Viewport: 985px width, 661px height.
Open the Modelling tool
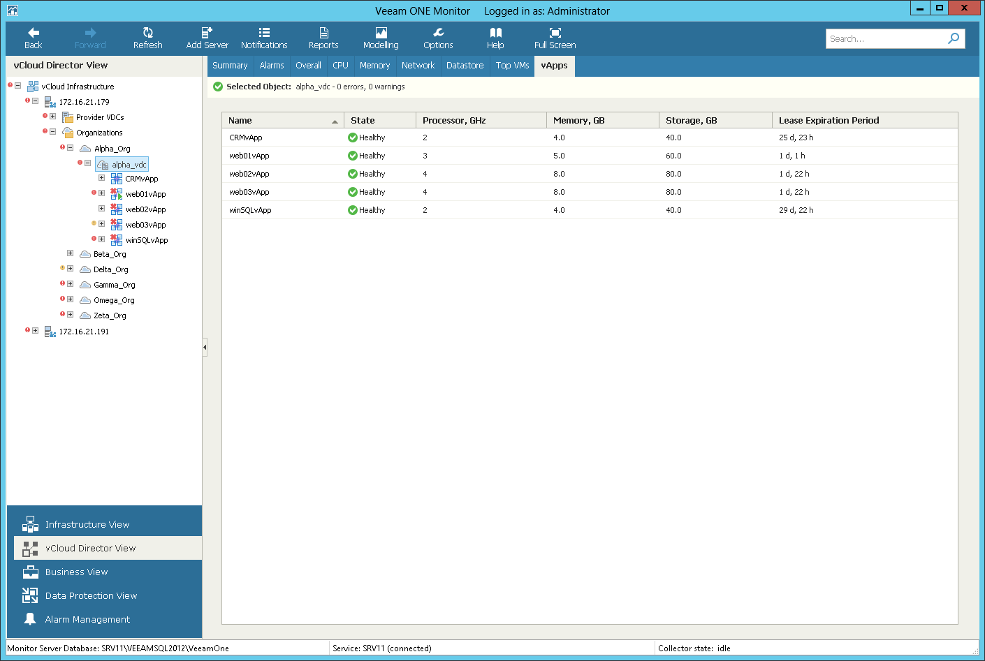[381, 38]
